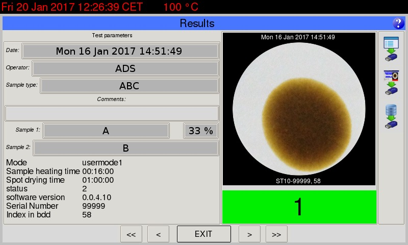Export database to USB drive
408x245 pixels.
(391, 116)
